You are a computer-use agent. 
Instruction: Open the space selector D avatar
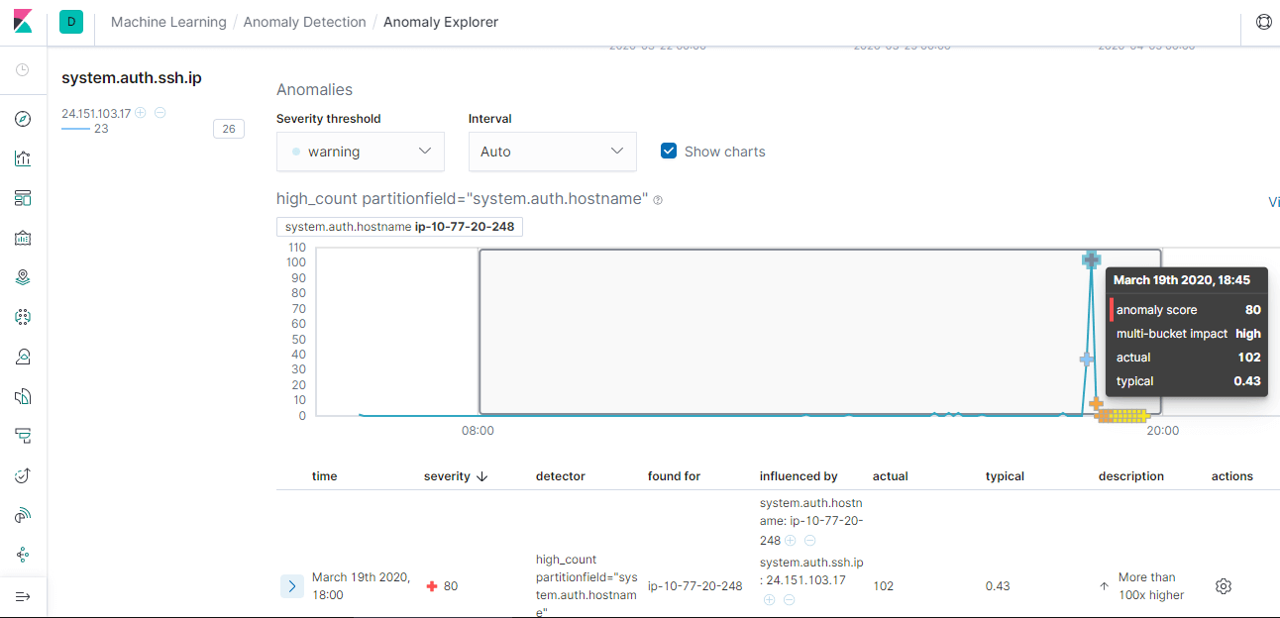click(71, 22)
